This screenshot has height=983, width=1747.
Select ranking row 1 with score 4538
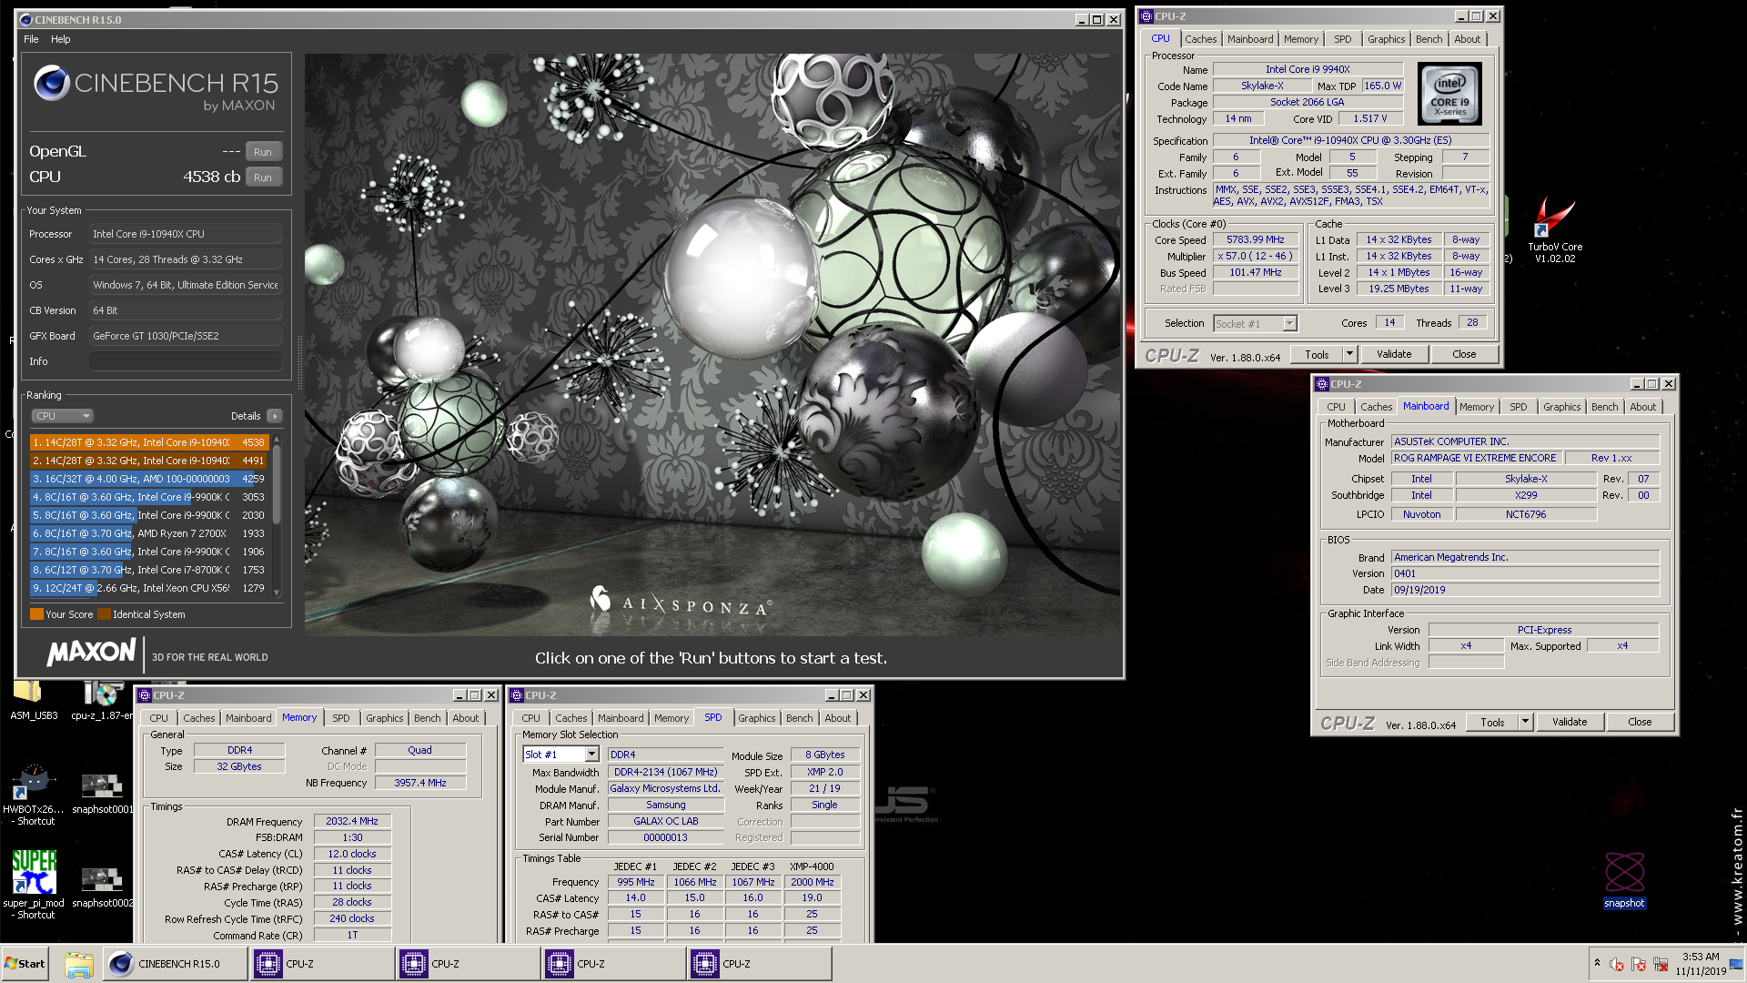tap(149, 442)
